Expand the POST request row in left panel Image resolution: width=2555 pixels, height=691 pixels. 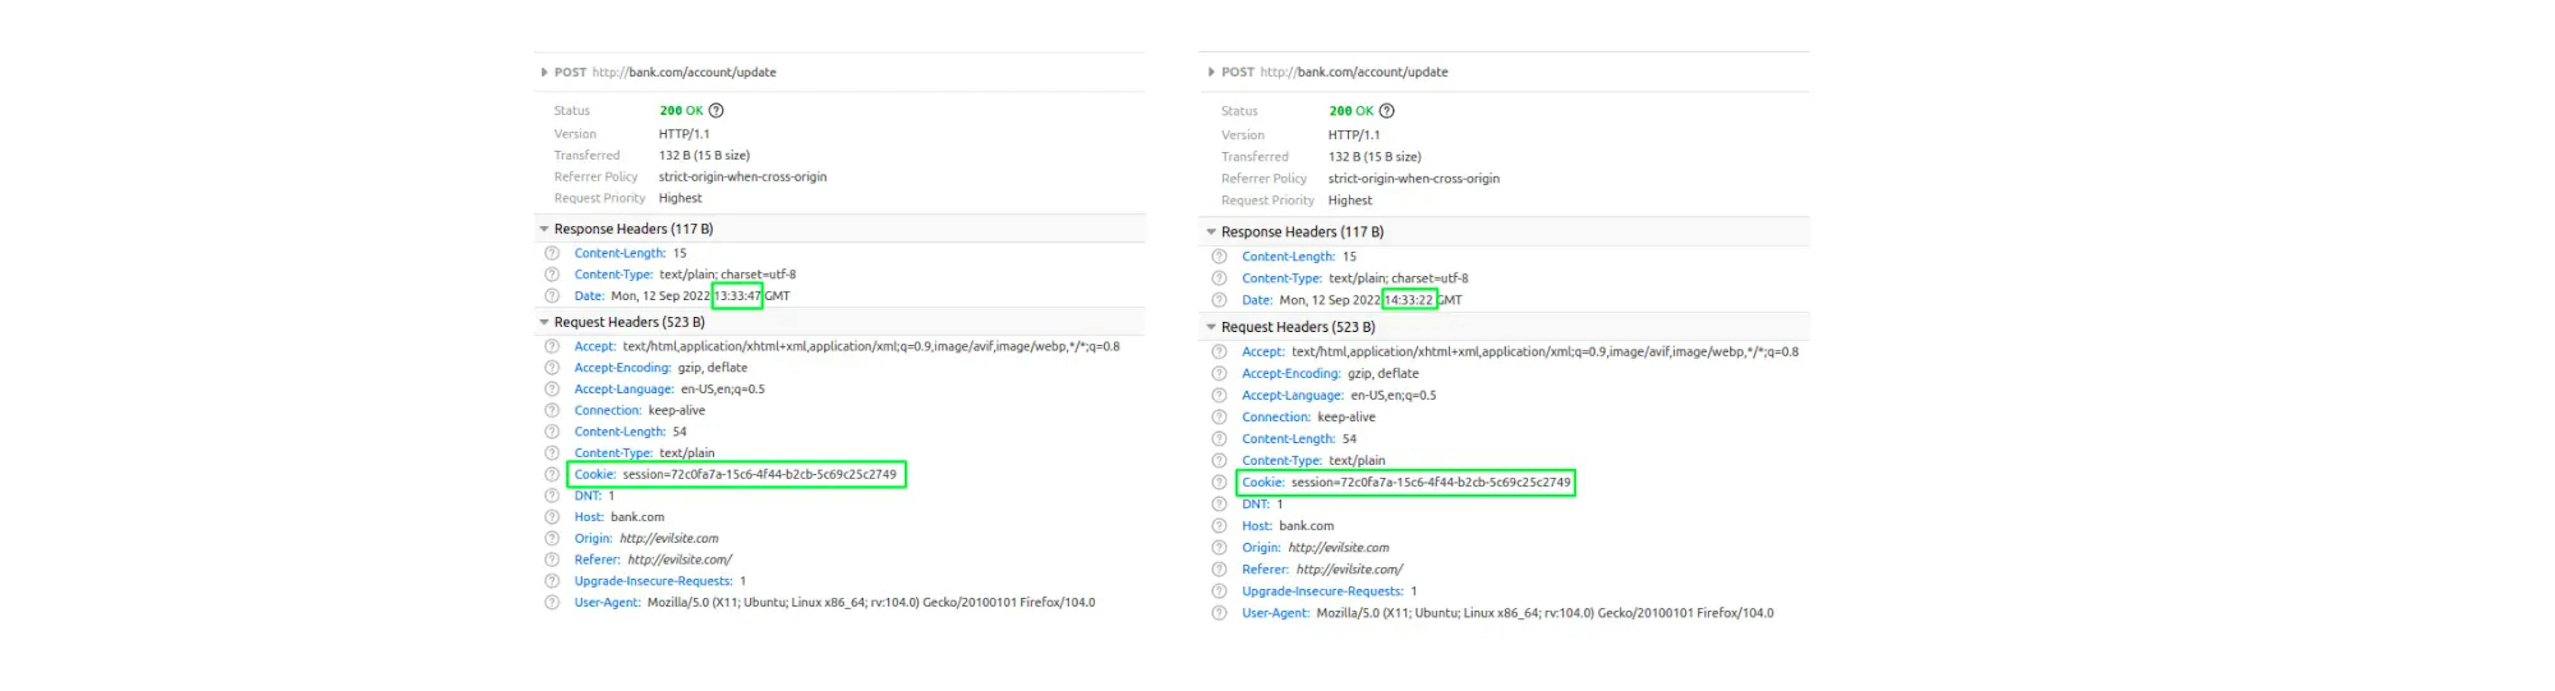[545, 72]
